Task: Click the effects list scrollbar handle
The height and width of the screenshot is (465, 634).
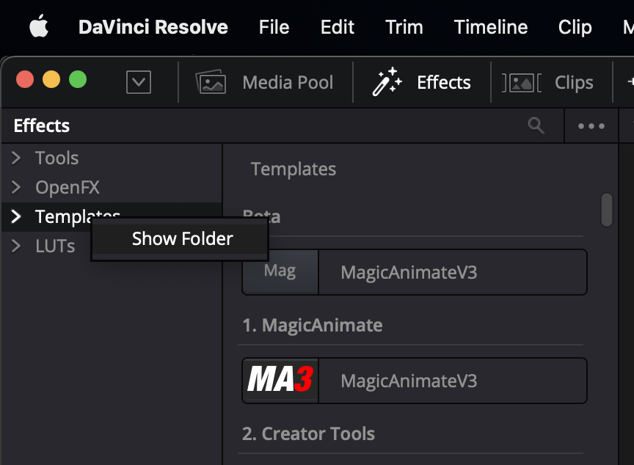Action: click(606, 210)
